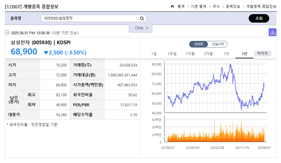Click the 고가 value 72,000
This screenshot has height=163, width=281.
[61, 75]
